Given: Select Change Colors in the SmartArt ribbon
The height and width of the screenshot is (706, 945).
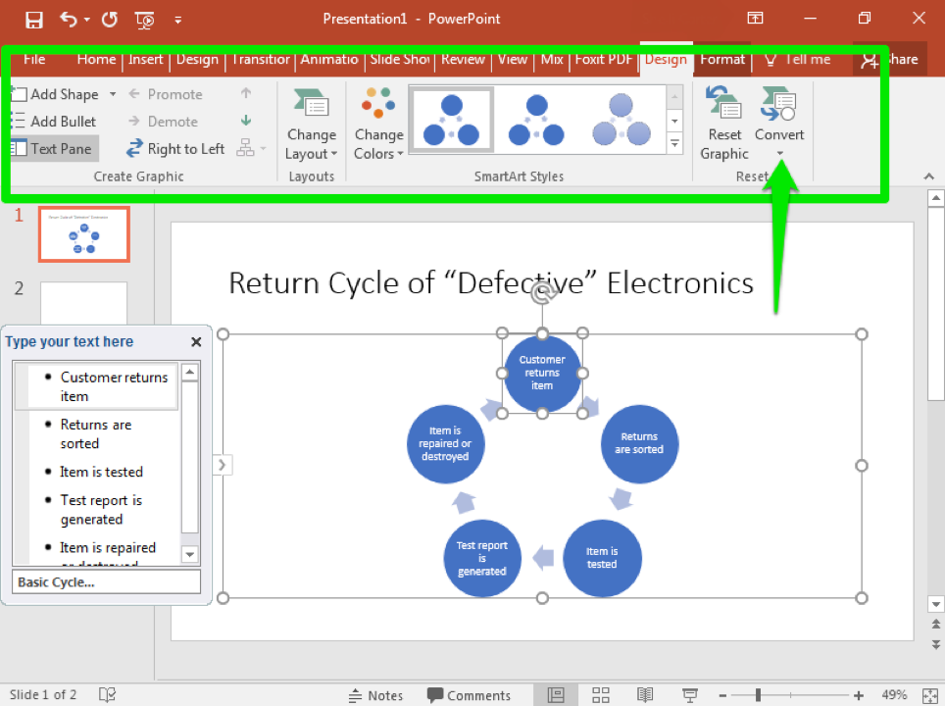Looking at the screenshot, I should [x=378, y=123].
